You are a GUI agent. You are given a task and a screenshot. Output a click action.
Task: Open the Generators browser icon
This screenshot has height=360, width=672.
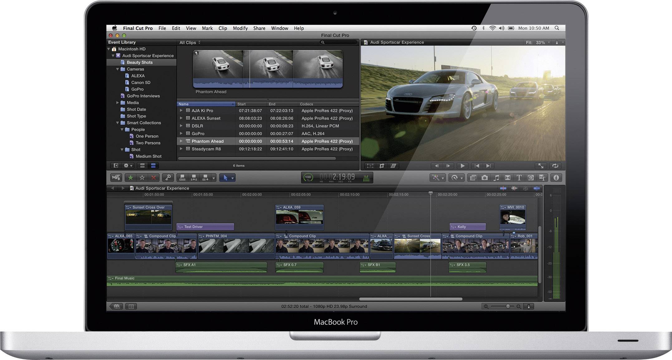pos(531,178)
